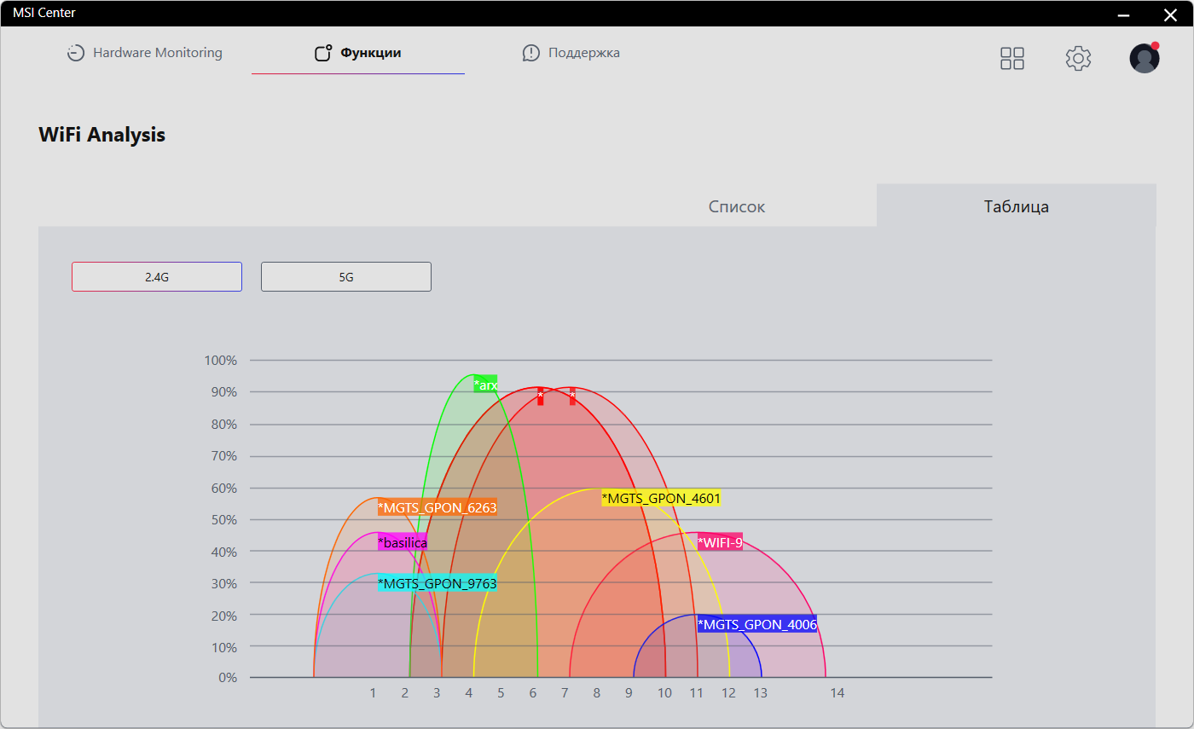Image resolution: width=1194 pixels, height=729 pixels.
Task: Minimize the MSI Center window
Action: [1124, 14]
